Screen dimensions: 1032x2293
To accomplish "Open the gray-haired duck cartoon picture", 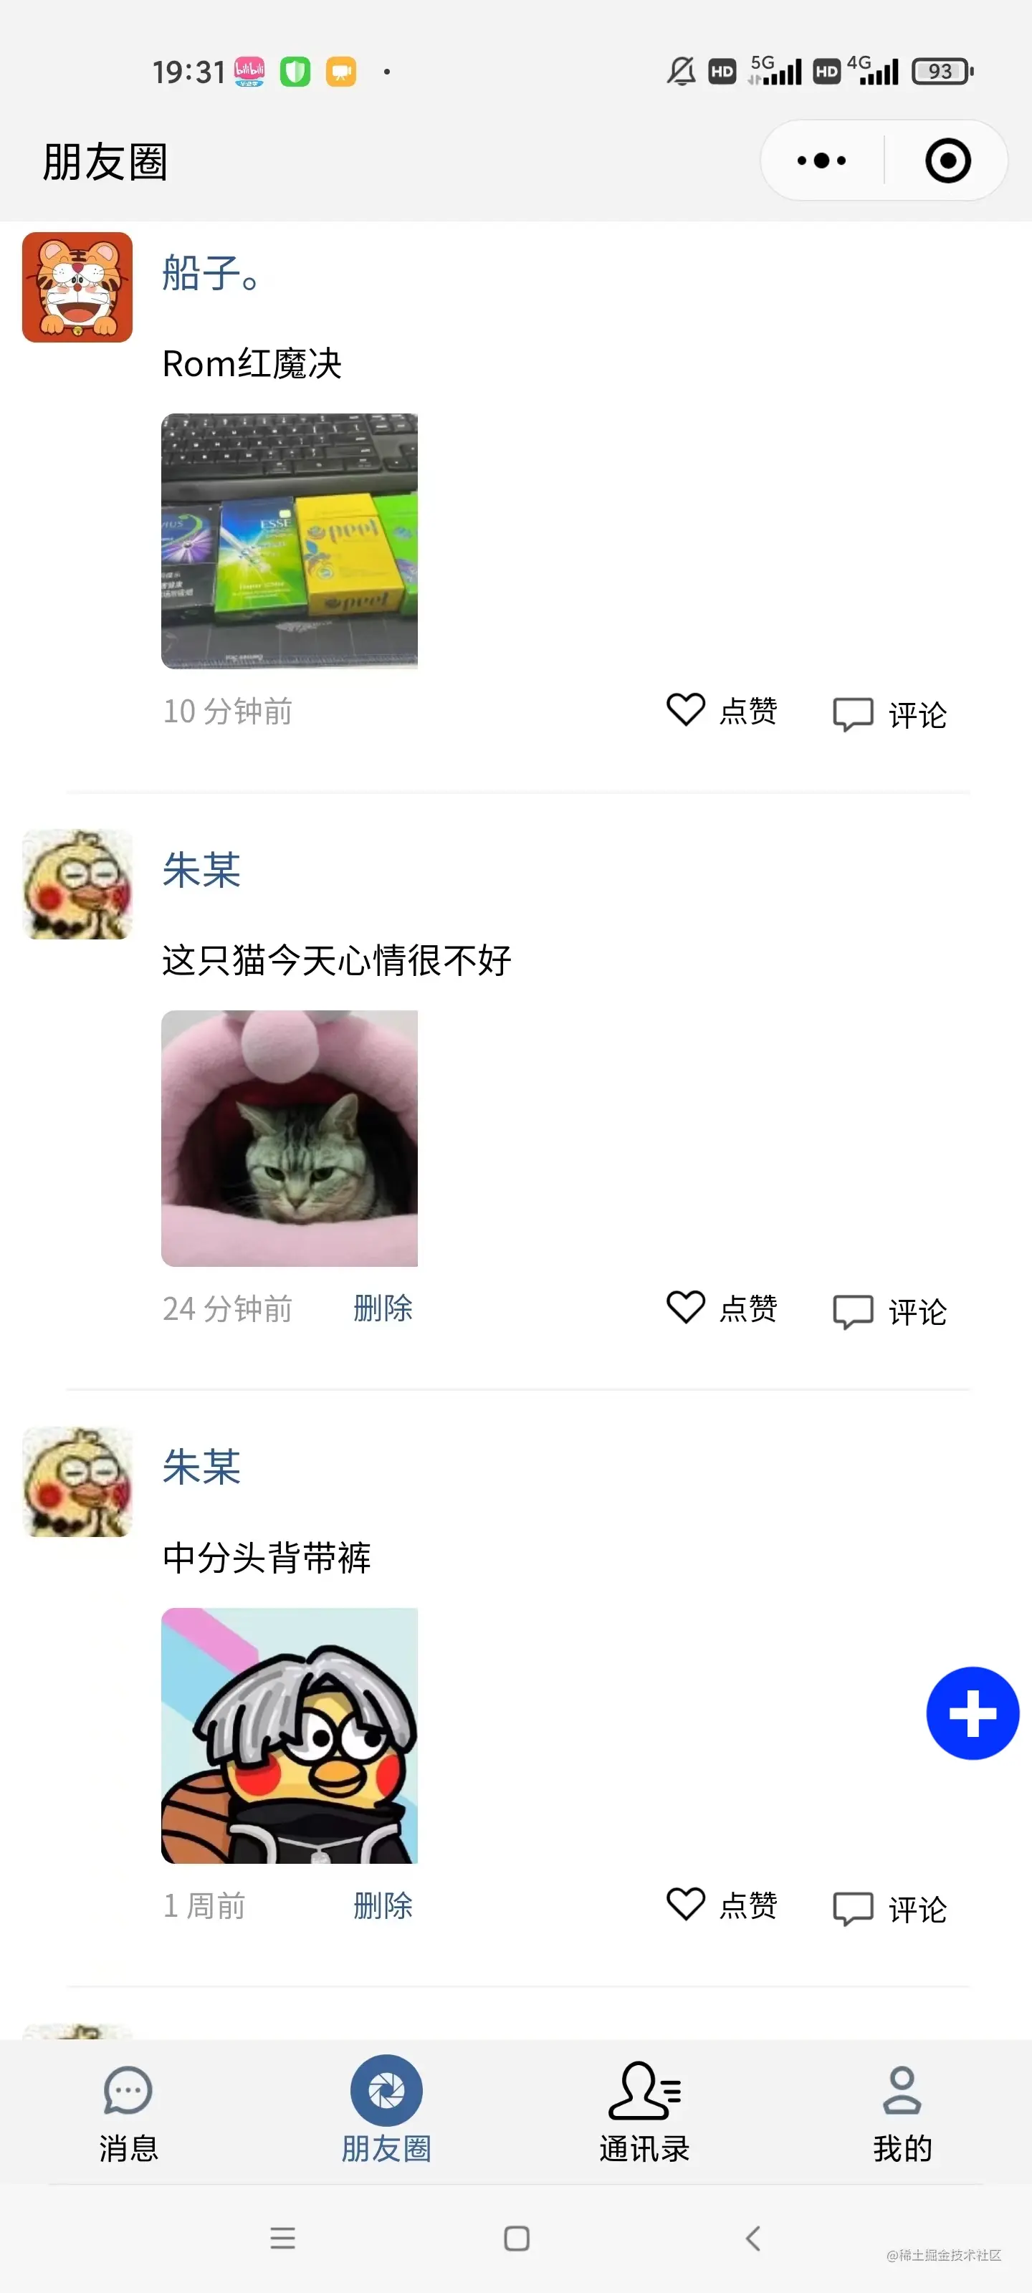I will [290, 1736].
